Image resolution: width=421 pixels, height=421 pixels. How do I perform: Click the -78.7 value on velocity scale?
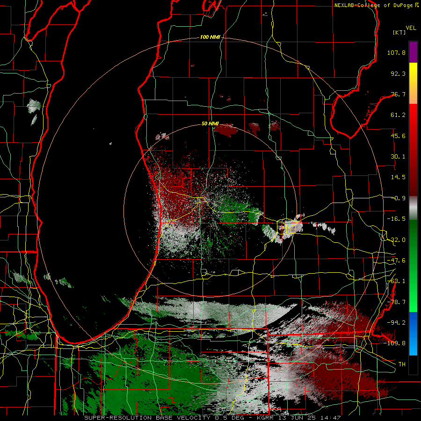(396, 302)
